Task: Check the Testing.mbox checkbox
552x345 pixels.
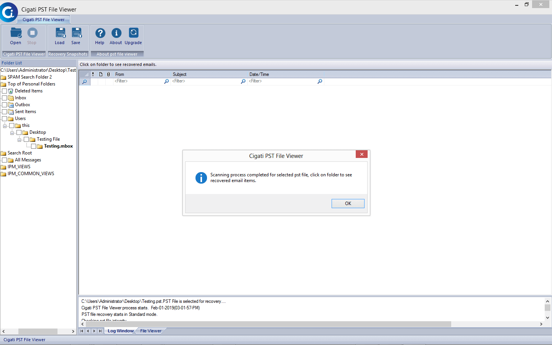Action: [x=34, y=146]
